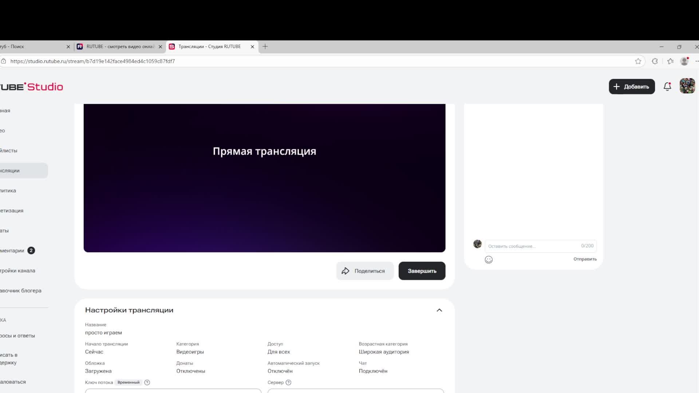Click the Добавить button in the top bar

pyautogui.click(x=632, y=87)
